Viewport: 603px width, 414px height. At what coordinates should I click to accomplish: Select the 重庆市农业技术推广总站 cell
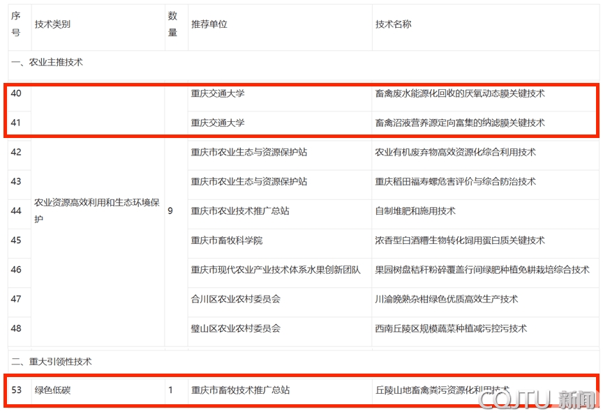(240, 210)
